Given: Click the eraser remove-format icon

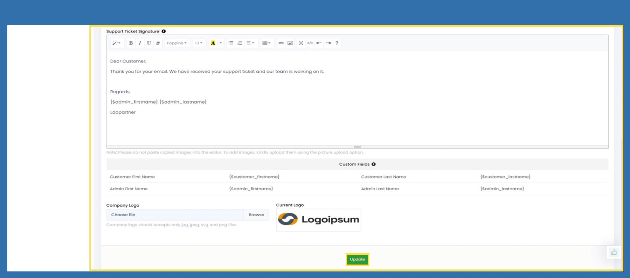Looking at the screenshot, I should 158,43.
